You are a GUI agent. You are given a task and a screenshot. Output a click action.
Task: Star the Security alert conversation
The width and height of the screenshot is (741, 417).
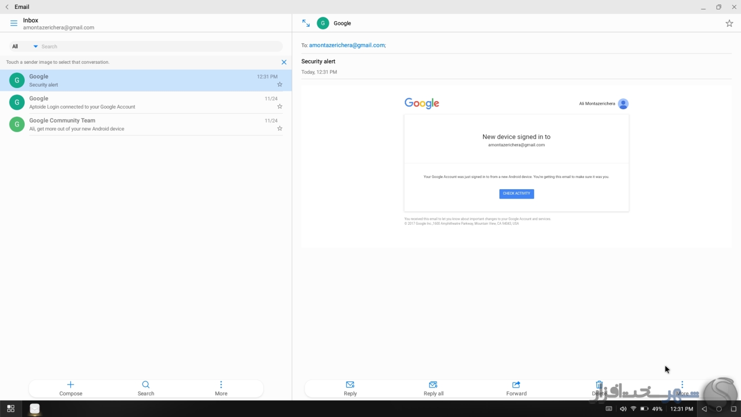(280, 84)
